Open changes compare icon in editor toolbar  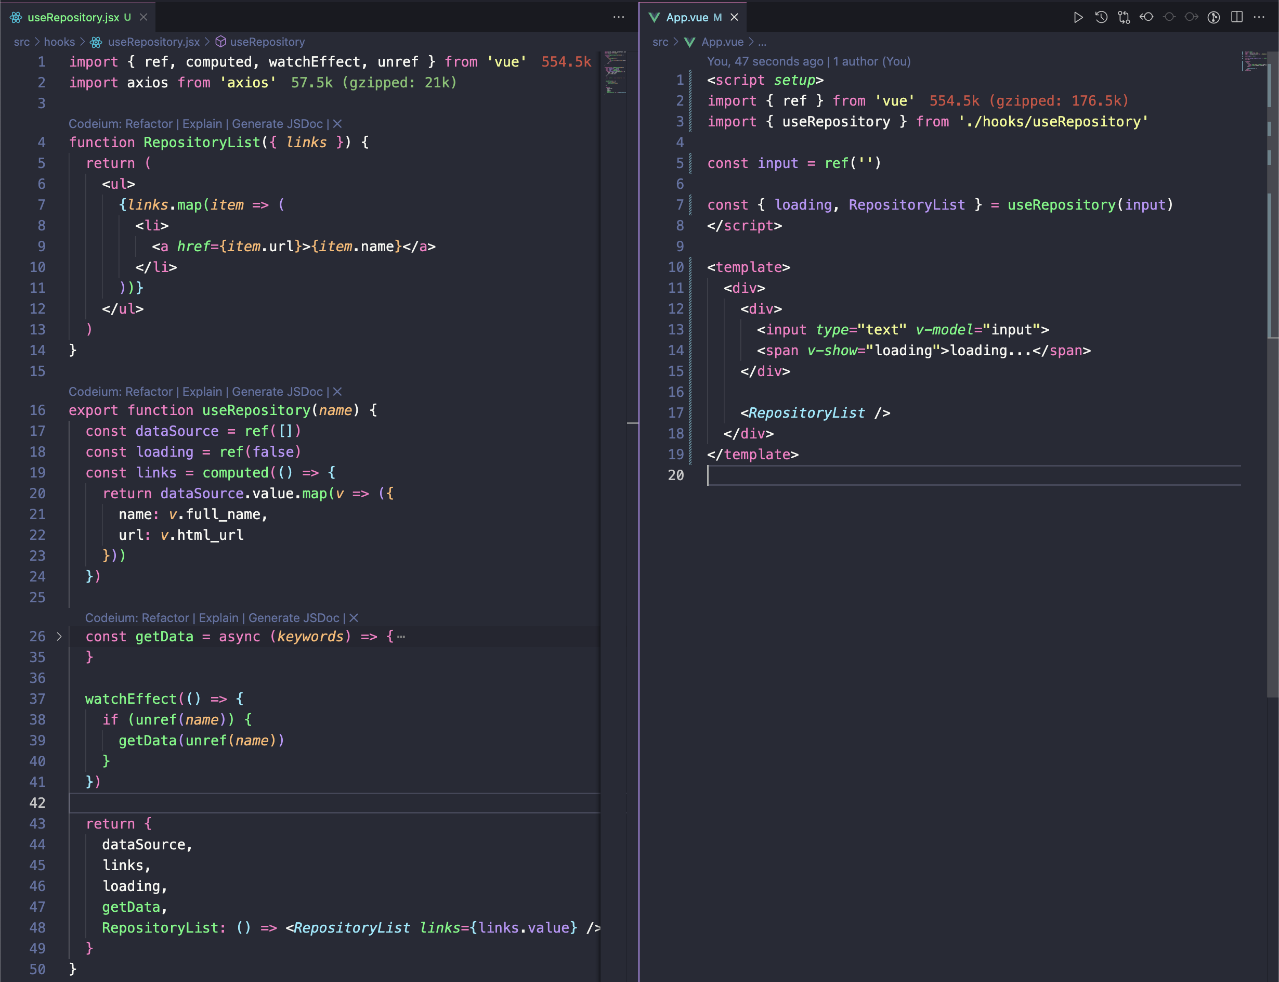pos(1124,18)
